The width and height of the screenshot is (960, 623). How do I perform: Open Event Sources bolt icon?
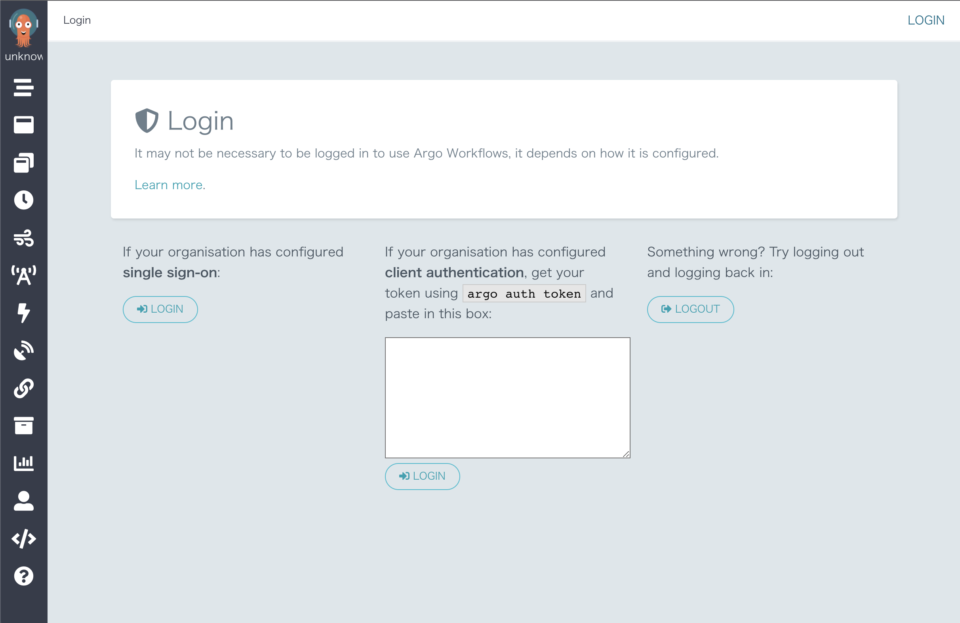pyautogui.click(x=23, y=313)
